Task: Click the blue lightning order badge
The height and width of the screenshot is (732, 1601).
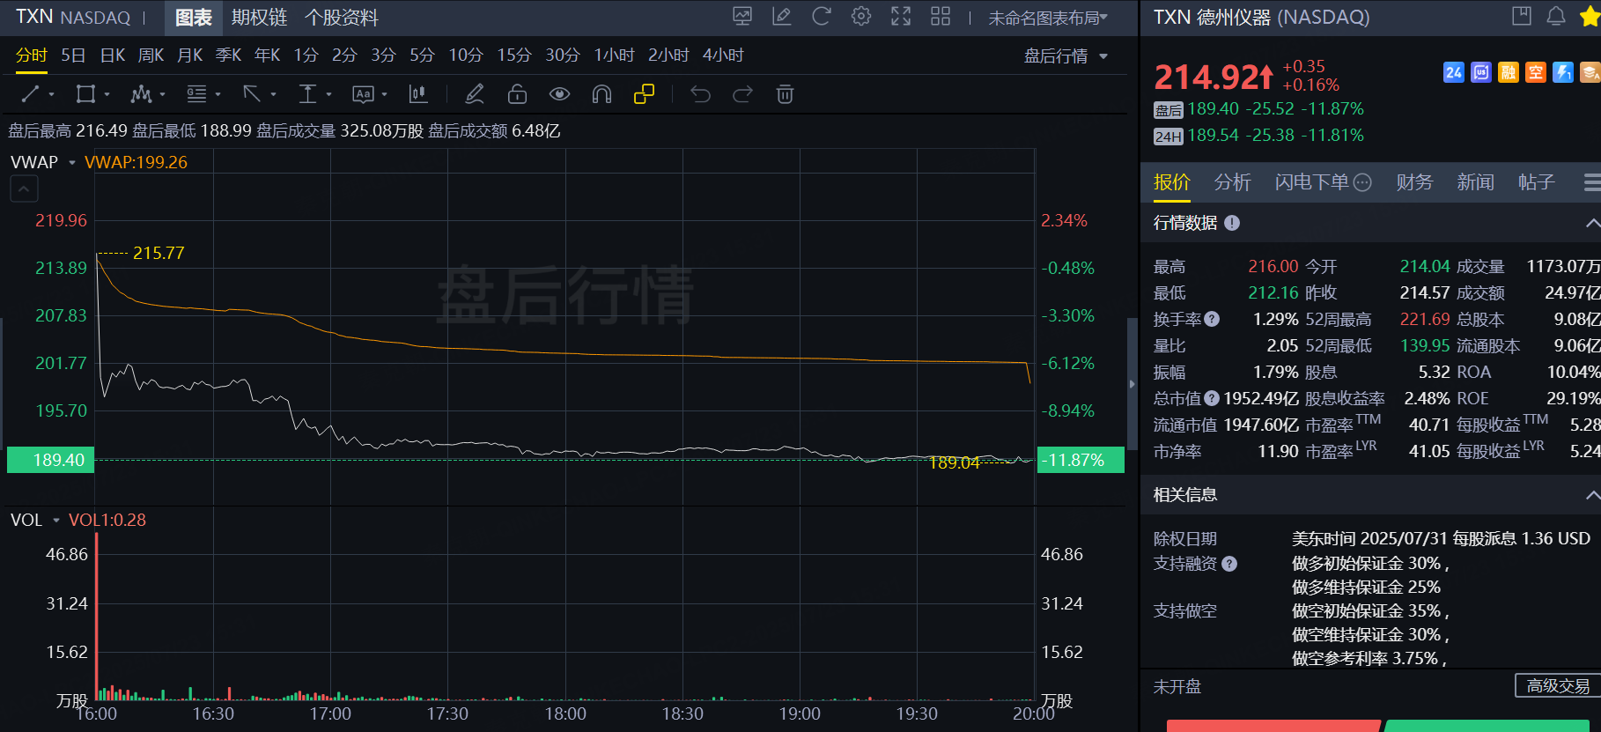Action: coord(1563,72)
